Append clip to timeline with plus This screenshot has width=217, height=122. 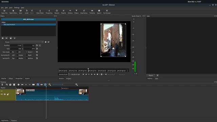(x=18, y=85)
